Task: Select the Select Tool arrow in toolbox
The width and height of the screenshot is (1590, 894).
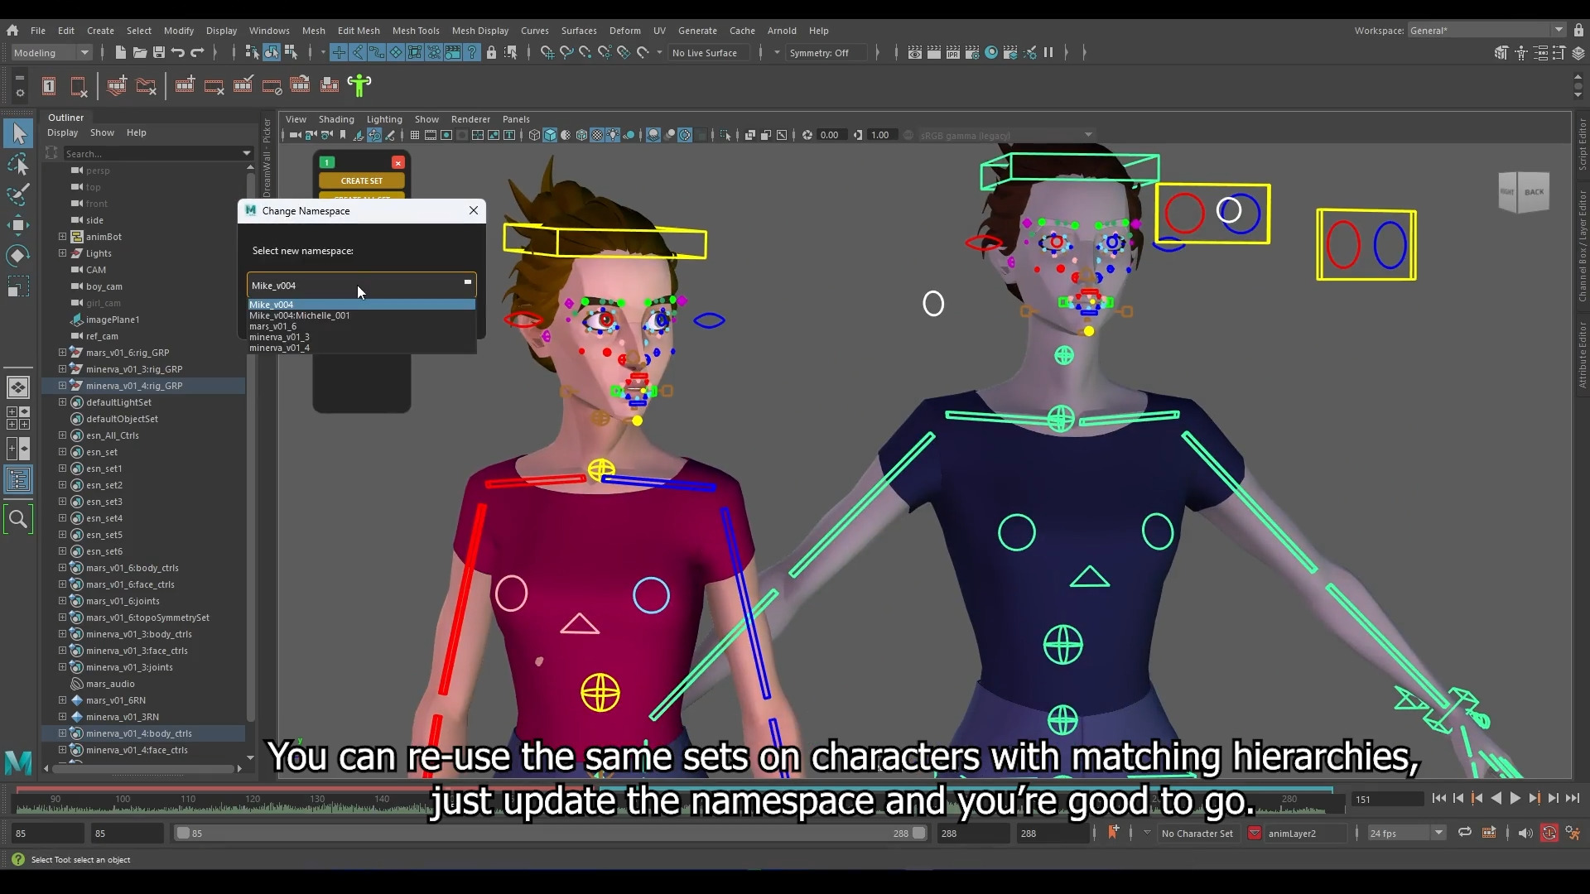Action: coord(18,133)
